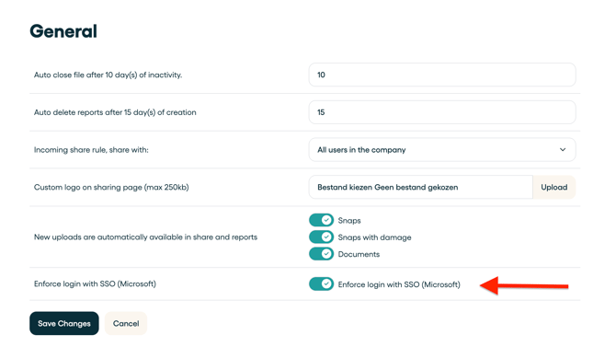Click 'New uploads are automatically available' label

tap(146, 237)
